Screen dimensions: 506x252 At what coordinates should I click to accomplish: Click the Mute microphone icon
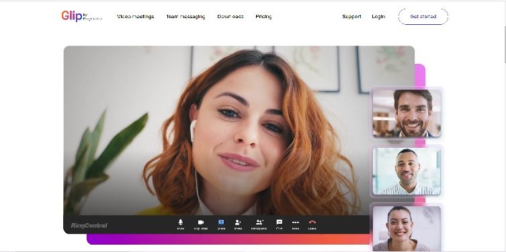(x=180, y=222)
